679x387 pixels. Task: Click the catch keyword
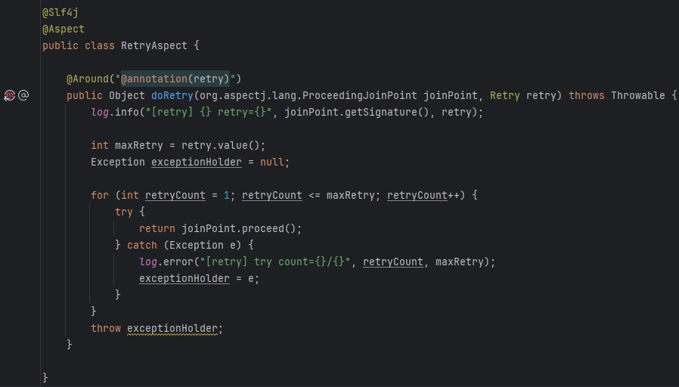[x=141, y=245]
